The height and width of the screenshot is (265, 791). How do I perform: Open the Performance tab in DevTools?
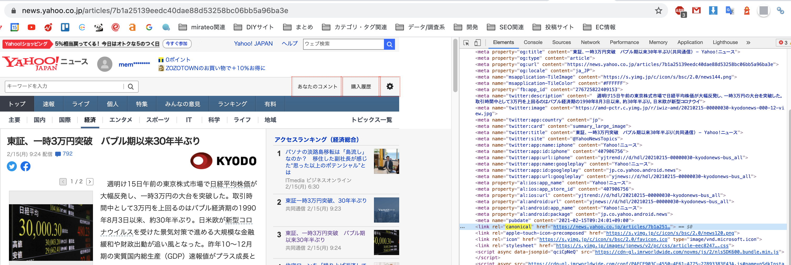(x=624, y=42)
